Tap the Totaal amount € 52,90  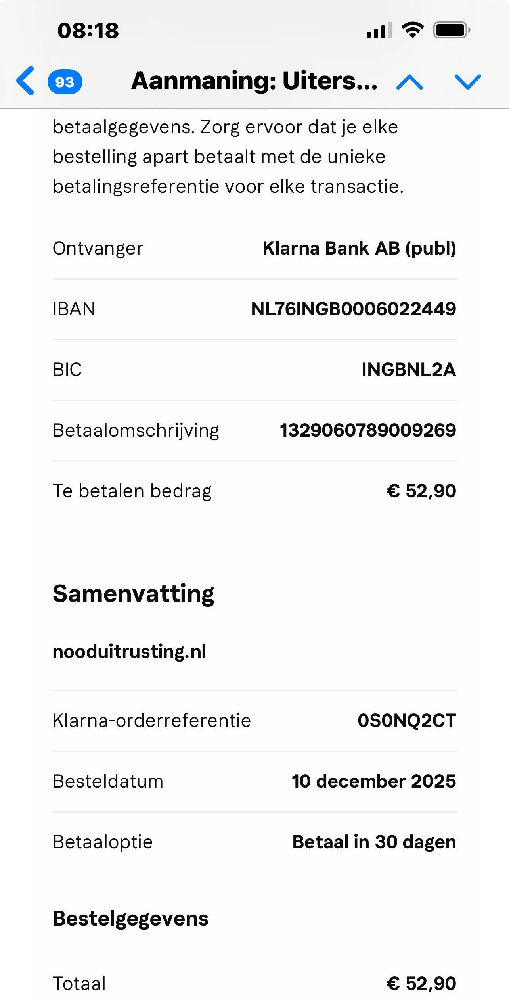pyautogui.click(x=421, y=983)
